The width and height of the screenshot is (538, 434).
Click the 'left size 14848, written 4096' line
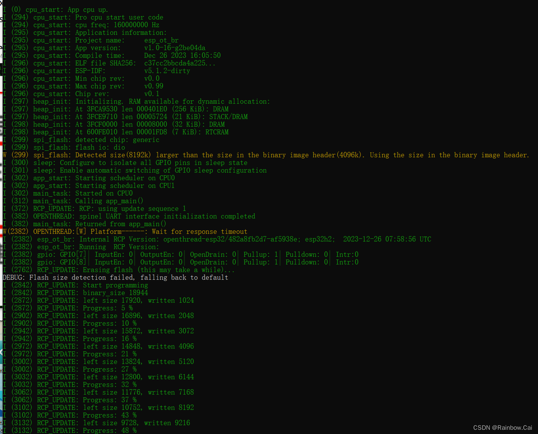click(x=98, y=346)
